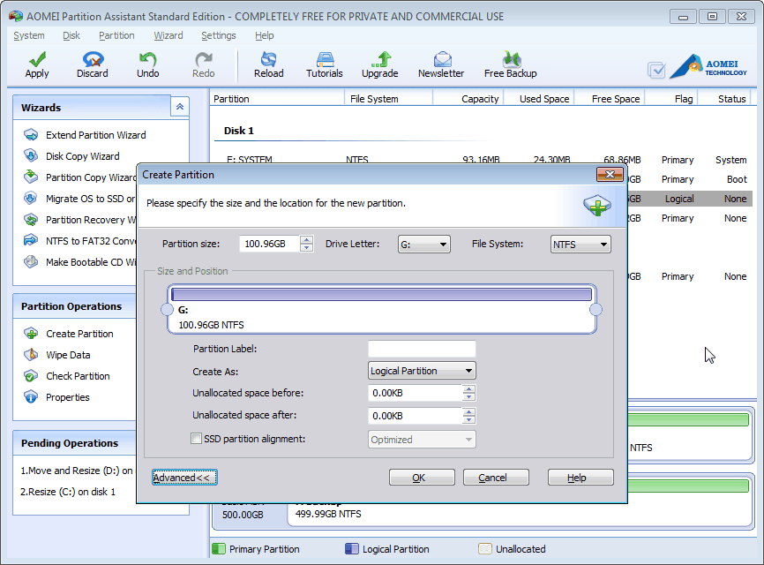764x565 pixels.
Task: Click the Unallocated space after field
Action: click(415, 416)
